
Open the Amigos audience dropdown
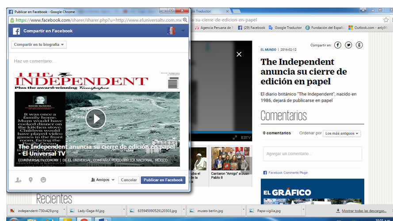point(103,180)
